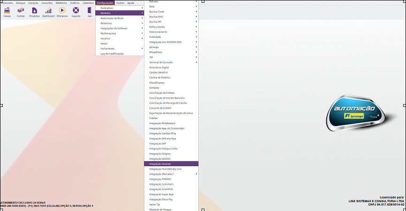The height and width of the screenshot is (211, 406).
Task: Open the Cadastros menu
Action: (88, 3)
